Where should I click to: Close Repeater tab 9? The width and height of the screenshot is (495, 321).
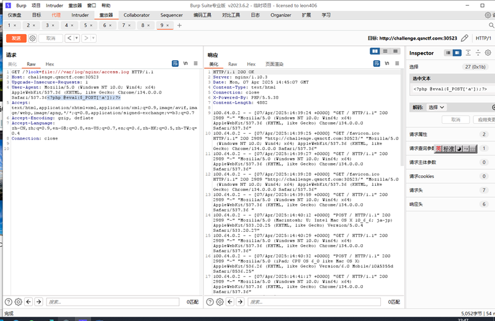(167, 25)
